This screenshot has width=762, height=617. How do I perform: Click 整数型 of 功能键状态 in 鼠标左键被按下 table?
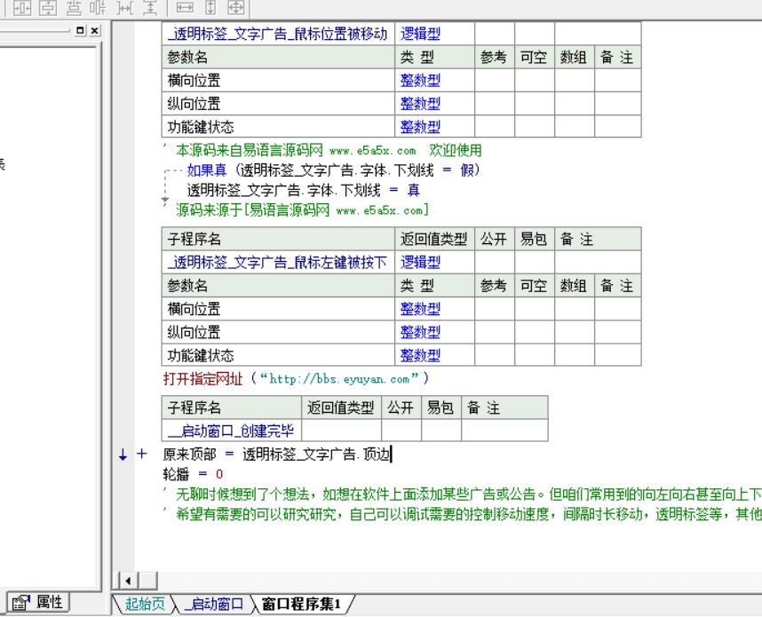point(420,356)
